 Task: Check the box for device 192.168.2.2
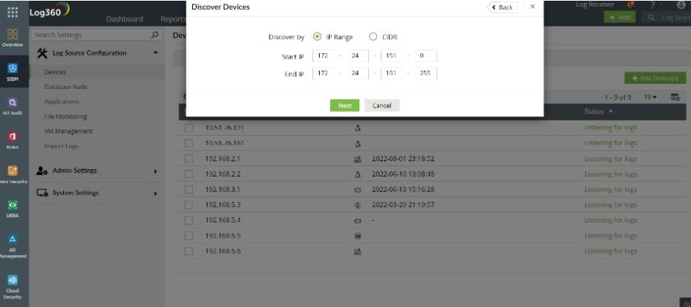tap(189, 174)
